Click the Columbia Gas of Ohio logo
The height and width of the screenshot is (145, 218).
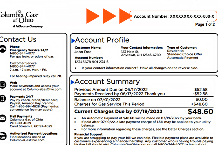pyautogui.click(x=19, y=19)
